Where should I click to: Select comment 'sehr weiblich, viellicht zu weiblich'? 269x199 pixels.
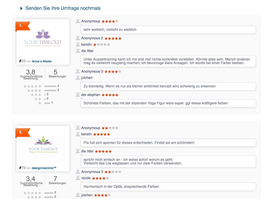(x=168, y=30)
